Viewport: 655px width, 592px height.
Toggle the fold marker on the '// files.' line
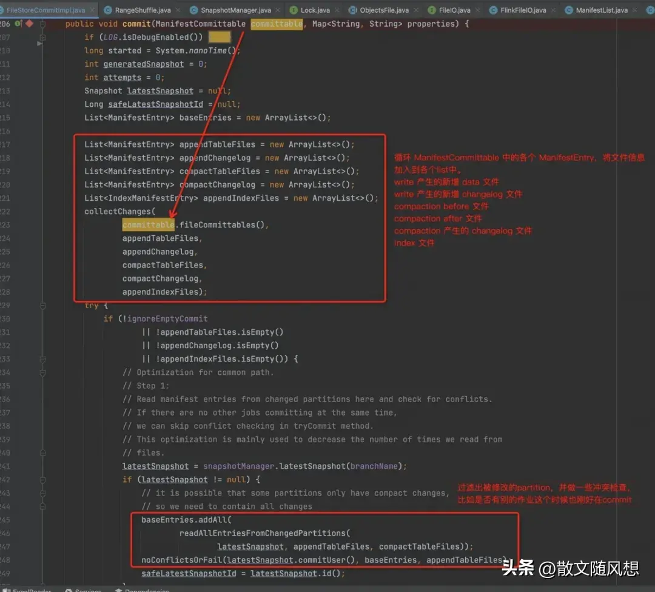[42, 453]
